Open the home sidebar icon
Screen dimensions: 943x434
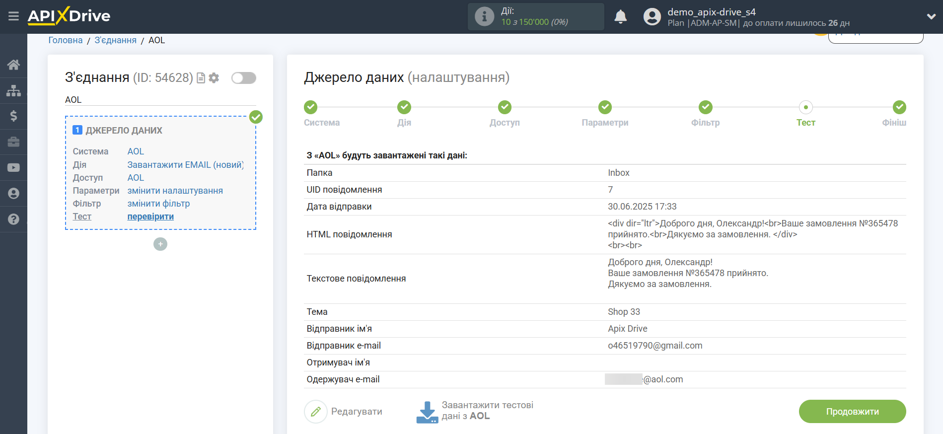(13, 65)
